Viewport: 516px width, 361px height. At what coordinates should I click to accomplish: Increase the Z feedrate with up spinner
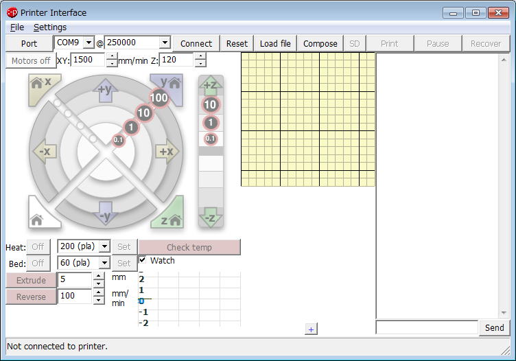(x=200, y=56)
